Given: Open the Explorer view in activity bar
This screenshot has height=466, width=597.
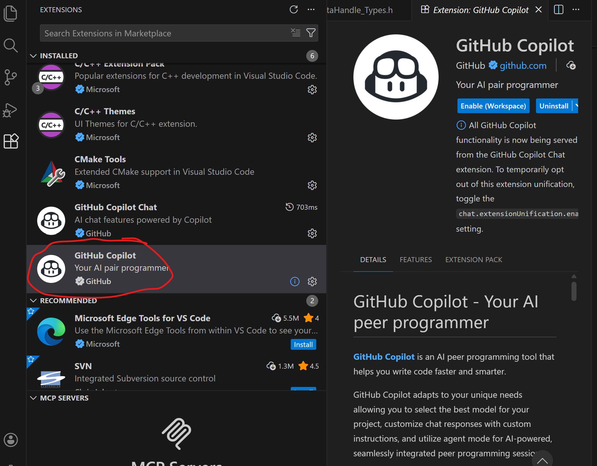Looking at the screenshot, I should tap(11, 13).
